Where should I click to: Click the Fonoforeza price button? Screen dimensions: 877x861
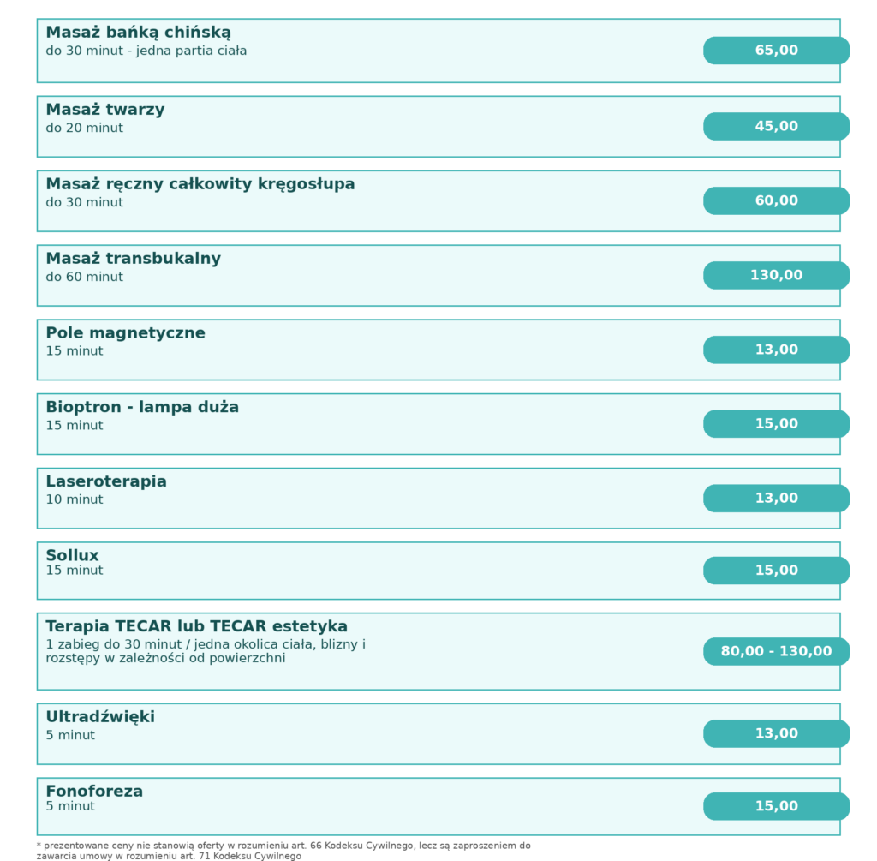click(776, 806)
